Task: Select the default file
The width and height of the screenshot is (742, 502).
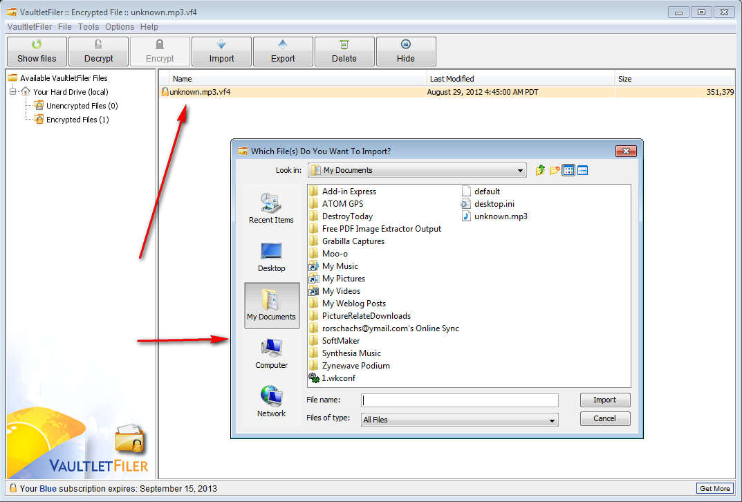Action: tap(481, 191)
